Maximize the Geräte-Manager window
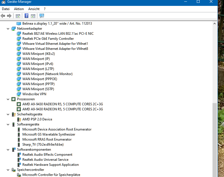This screenshot has width=224, height=177. [198, 2]
